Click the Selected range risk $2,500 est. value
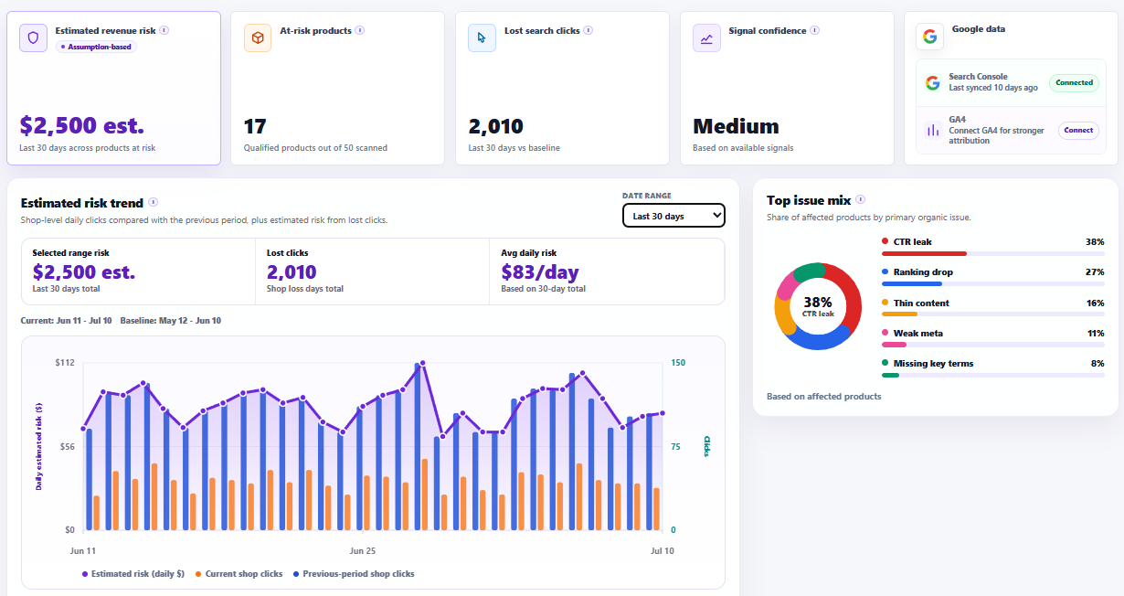Image resolution: width=1124 pixels, height=596 pixels. [x=84, y=271]
